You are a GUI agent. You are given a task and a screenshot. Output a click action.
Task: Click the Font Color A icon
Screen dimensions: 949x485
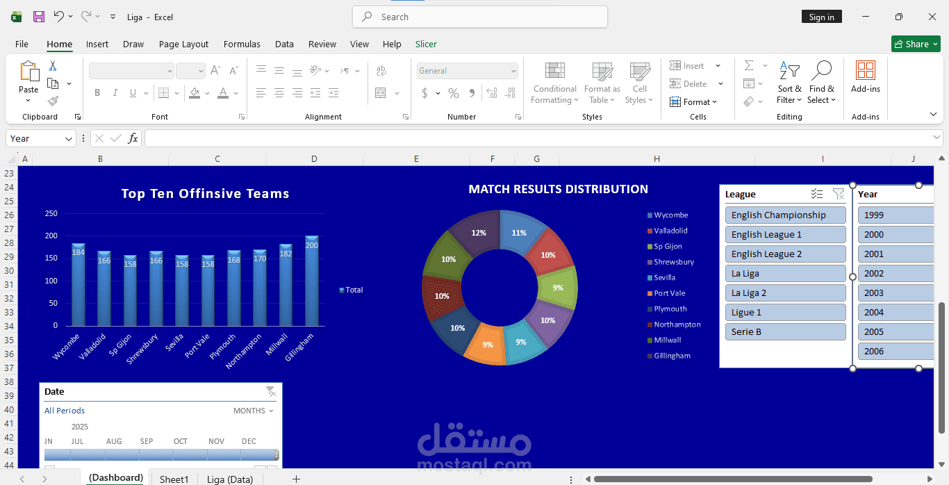click(x=223, y=93)
